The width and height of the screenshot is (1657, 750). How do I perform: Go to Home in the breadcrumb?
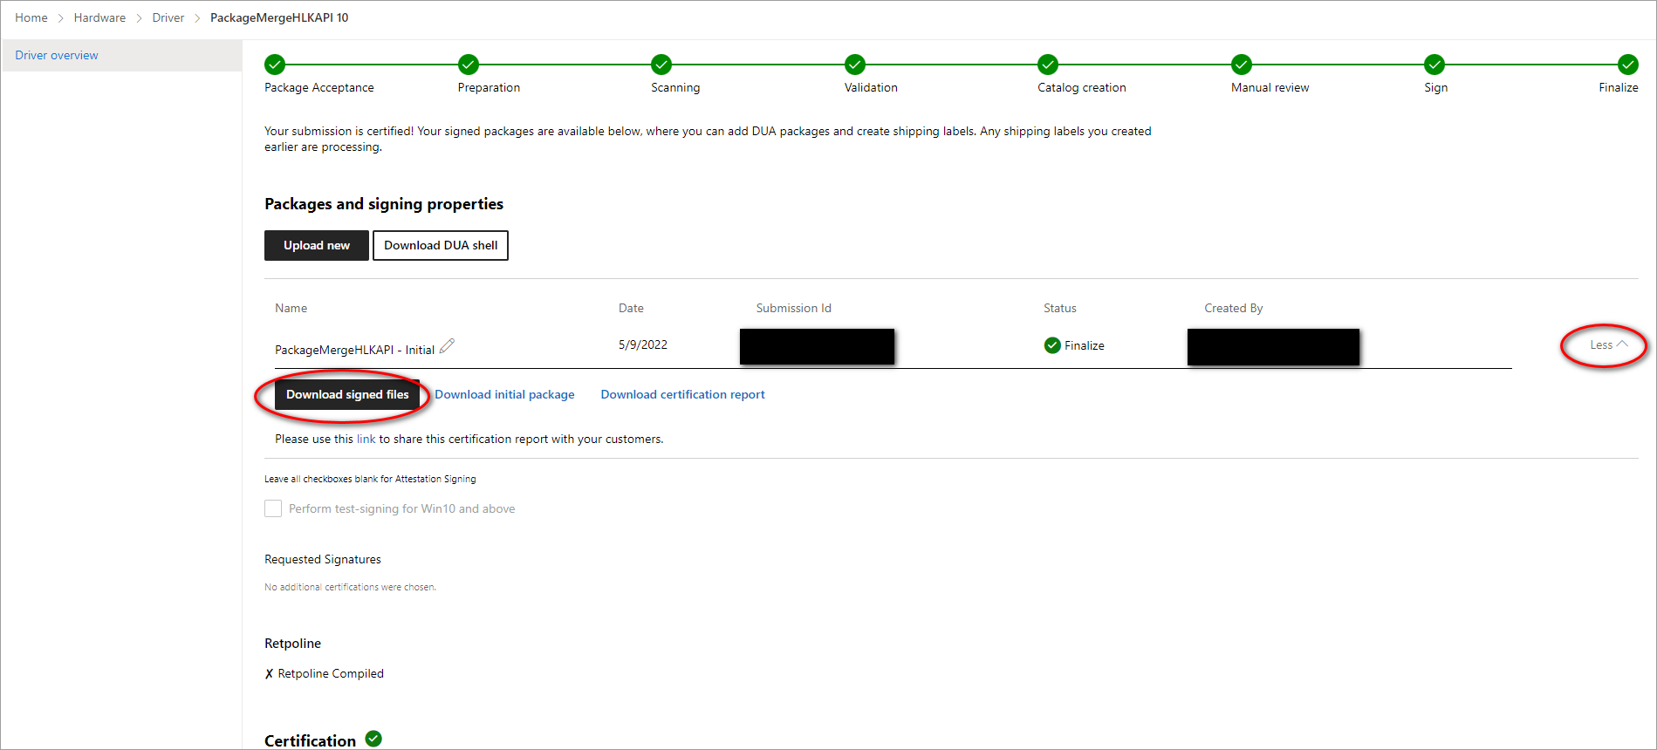coord(31,17)
